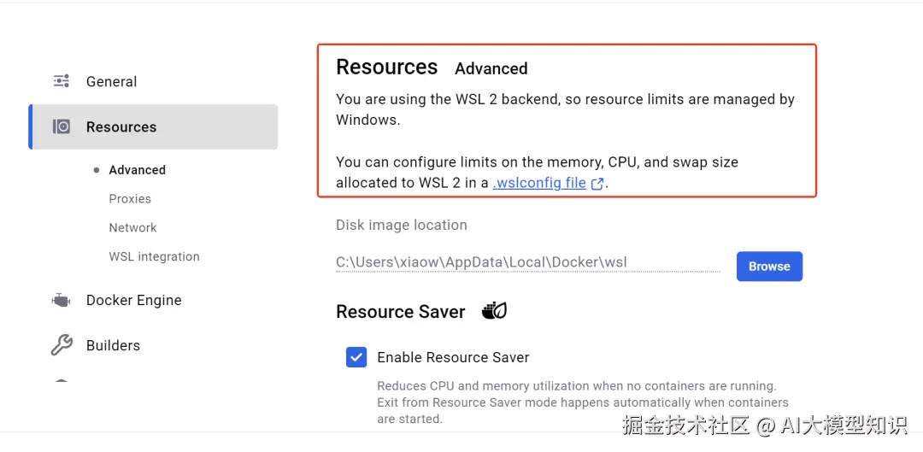
Task: Click the Docker Engine whale icon
Action: [x=62, y=300]
